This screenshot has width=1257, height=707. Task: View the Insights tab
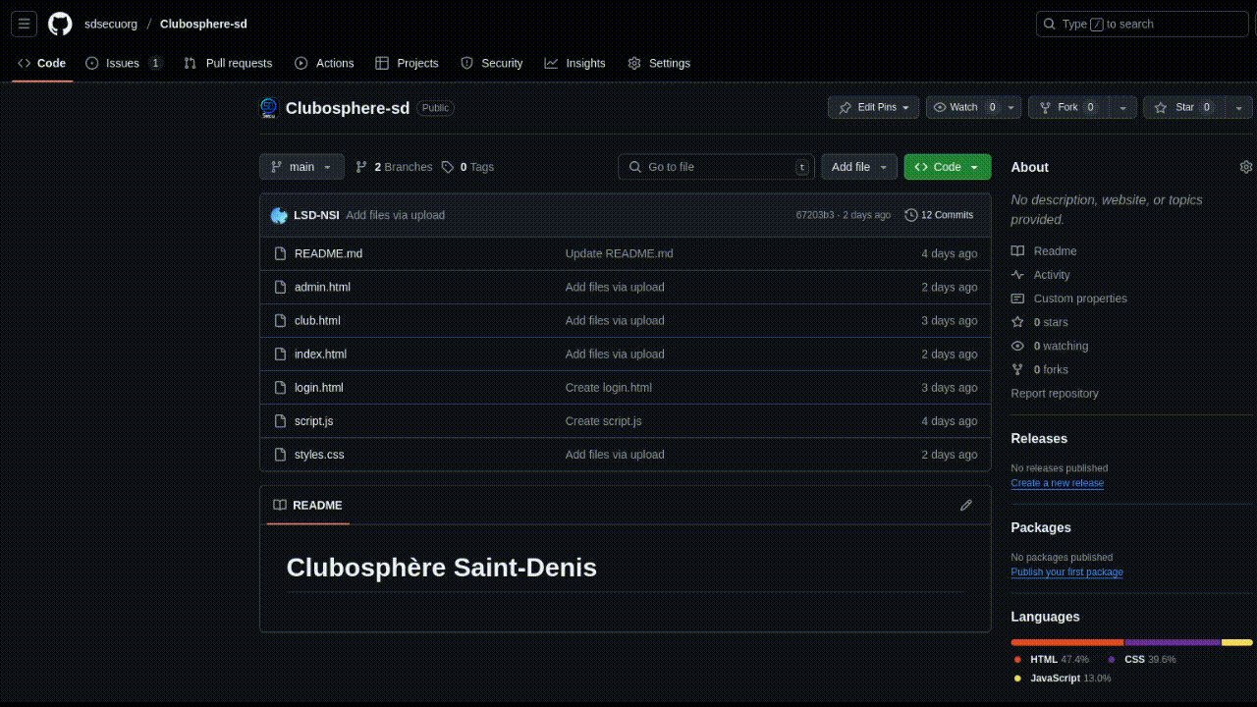(x=575, y=63)
